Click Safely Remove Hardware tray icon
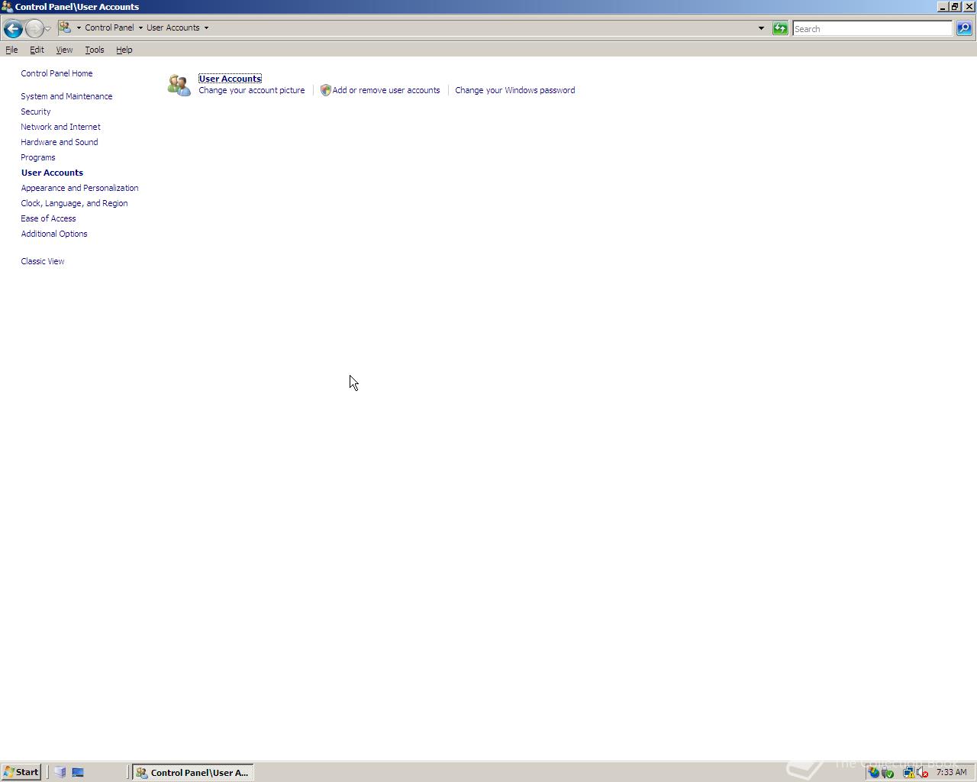This screenshot has height=782, width=977. click(888, 772)
